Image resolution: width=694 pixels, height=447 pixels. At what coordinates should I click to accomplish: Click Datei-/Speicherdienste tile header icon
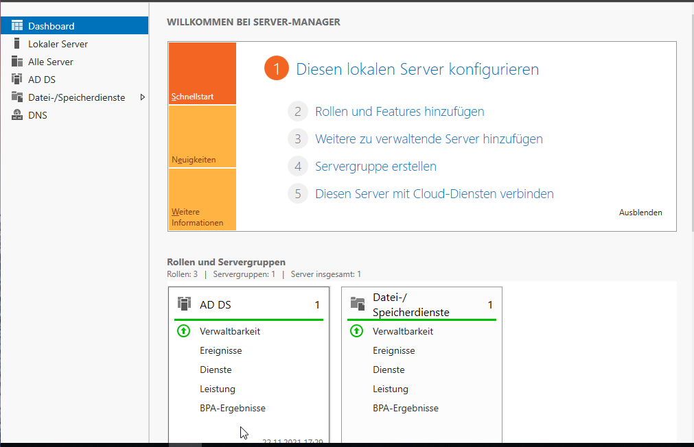pyautogui.click(x=357, y=304)
